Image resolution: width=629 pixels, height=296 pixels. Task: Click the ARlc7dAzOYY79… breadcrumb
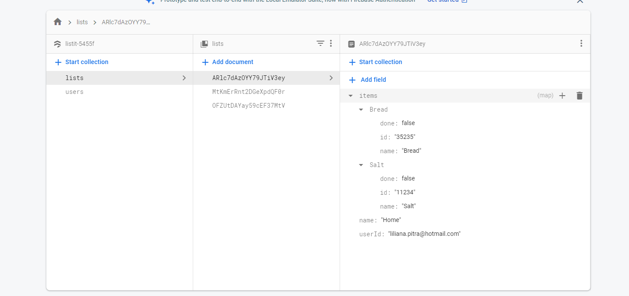(126, 22)
